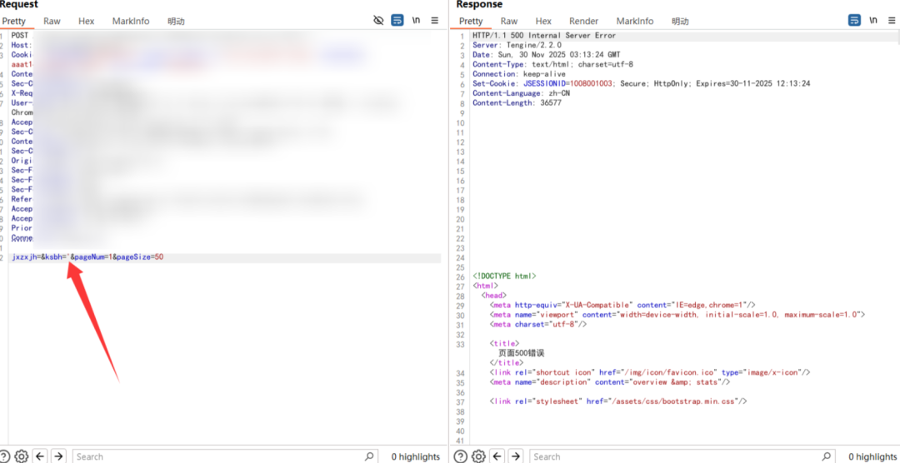Switch Request view to Hex tab
This screenshot has height=463, width=900.
[x=86, y=21]
